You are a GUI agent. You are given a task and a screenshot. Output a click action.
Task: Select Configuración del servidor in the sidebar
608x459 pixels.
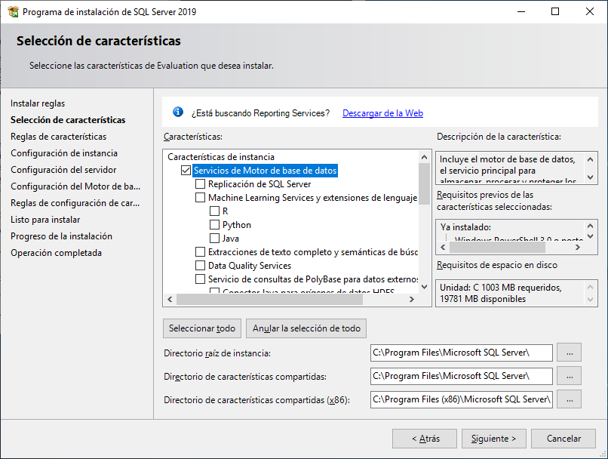click(65, 169)
